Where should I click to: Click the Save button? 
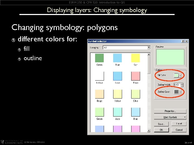coord(161,124)
